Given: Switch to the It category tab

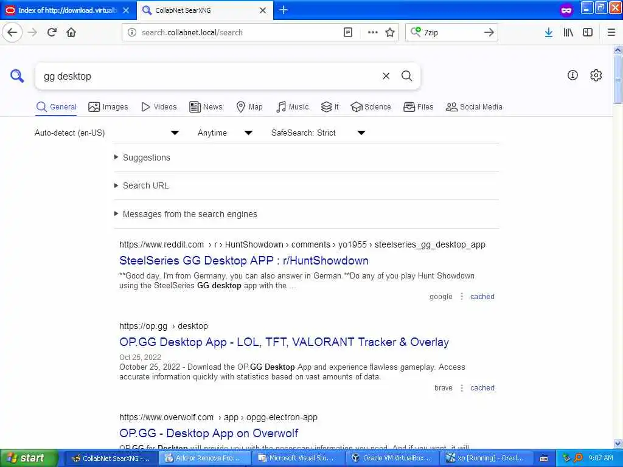Looking at the screenshot, I should (x=330, y=107).
